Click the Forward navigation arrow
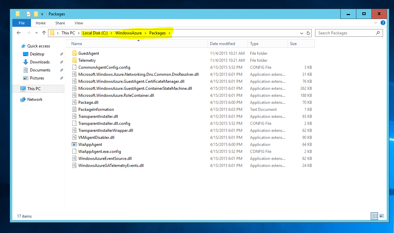394x233 pixels. 29,33
